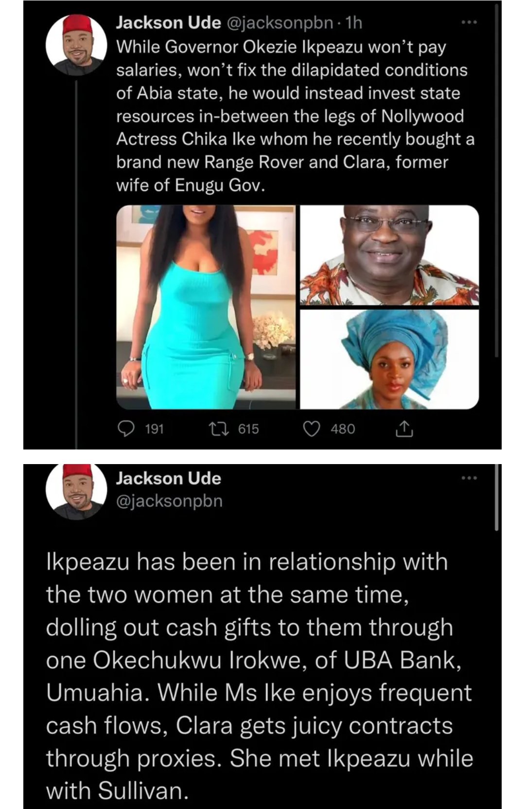Image resolution: width=525 pixels, height=809 pixels.
Task: Click Jackson Ude name in second tweet
Action: [168, 478]
